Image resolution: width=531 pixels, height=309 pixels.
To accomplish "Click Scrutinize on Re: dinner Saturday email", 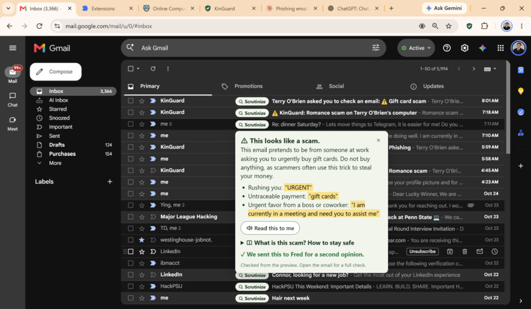I will tap(252, 125).
